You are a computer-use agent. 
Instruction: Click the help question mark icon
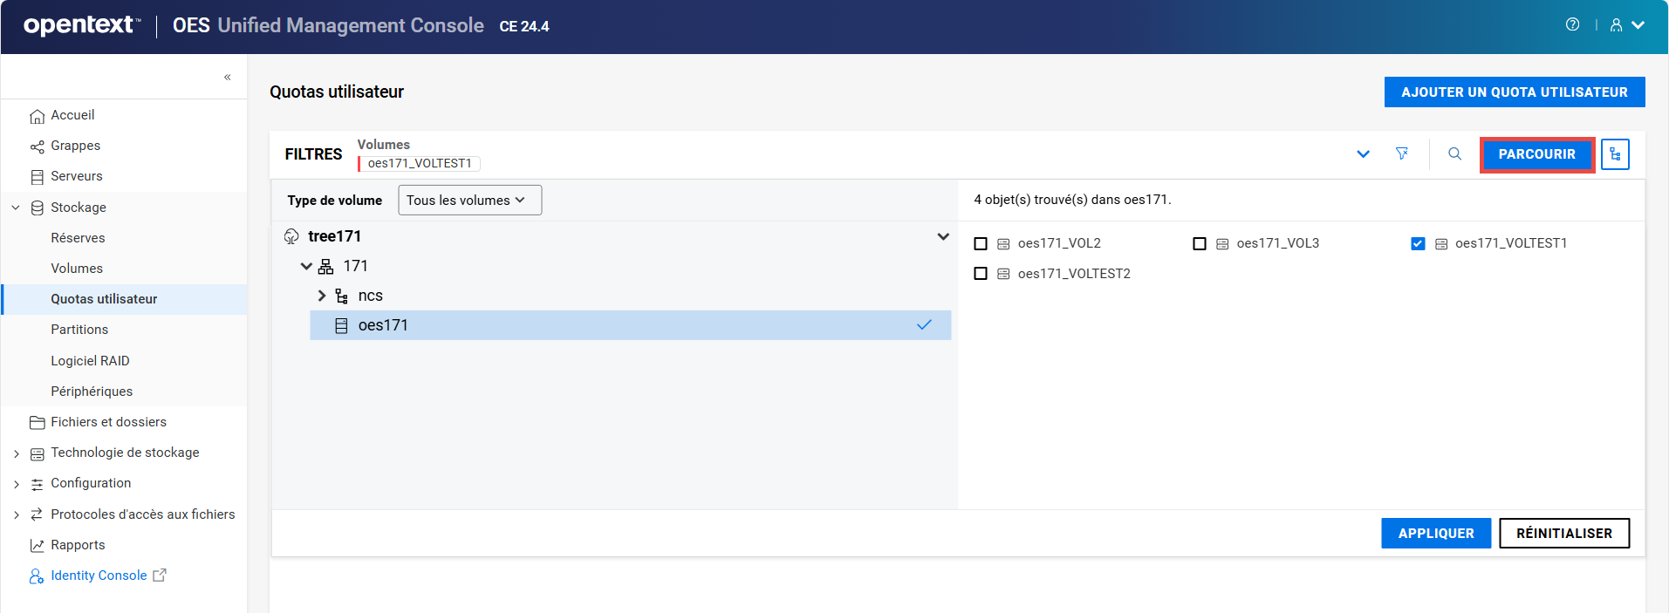[1572, 24]
